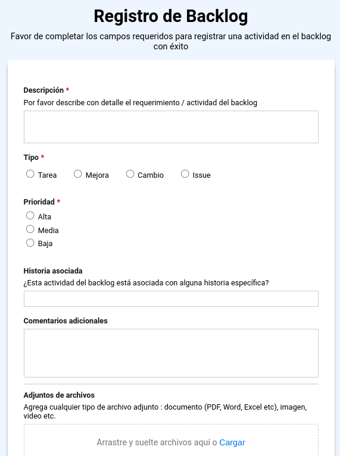
Task: Click the Adjuntos de archivos heading
Action: [59, 395]
